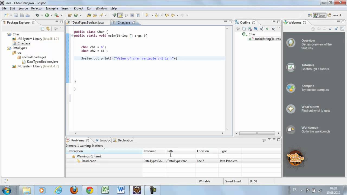The height and width of the screenshot is (195, 347).
Task: Click the Print toolbar icon
Action: [x=27, y=15]
